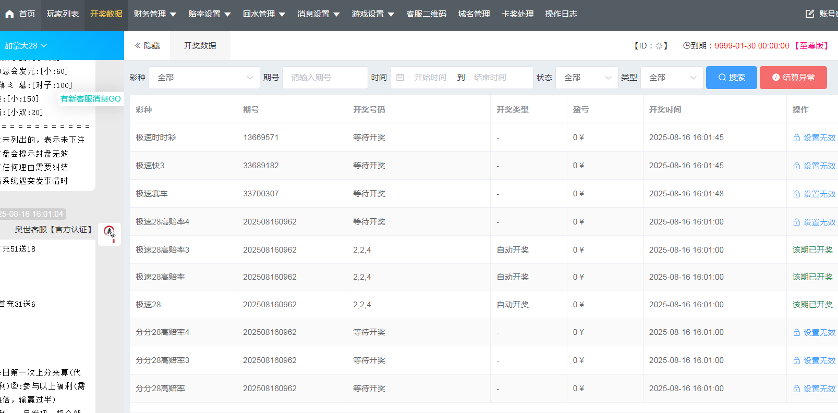
Task: Open the 财务管理 menu
Action: coord(155,14)
